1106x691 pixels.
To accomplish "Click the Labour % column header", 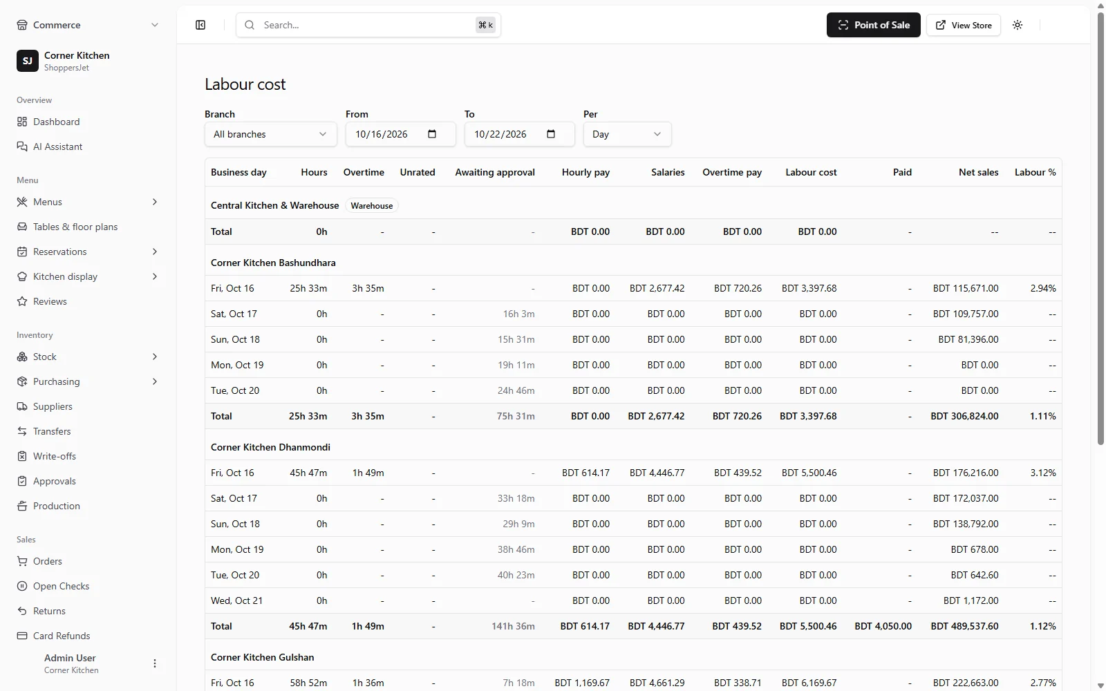I will pyautogui.click(x=1035, y=172).
